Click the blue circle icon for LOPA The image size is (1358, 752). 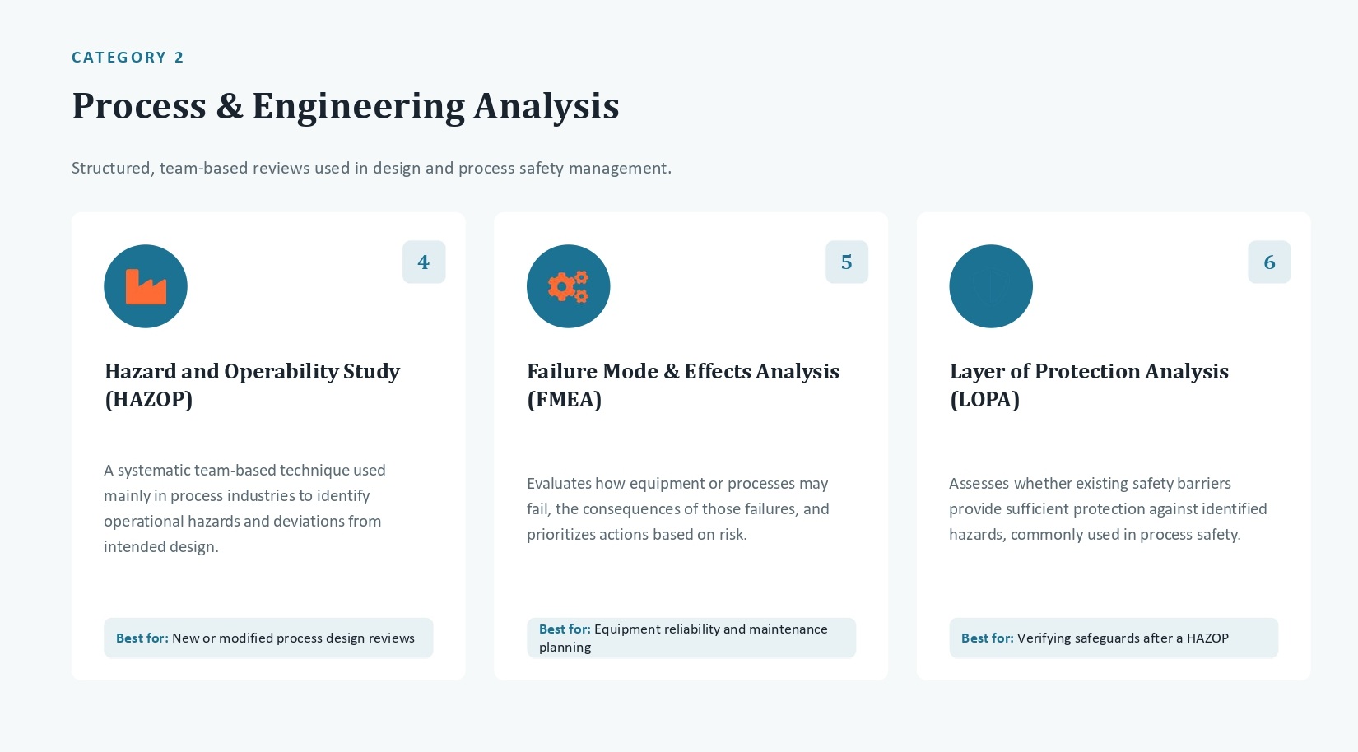pos(991,286)
